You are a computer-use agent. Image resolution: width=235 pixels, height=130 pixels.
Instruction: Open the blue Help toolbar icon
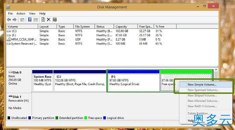tap(30, 19)
